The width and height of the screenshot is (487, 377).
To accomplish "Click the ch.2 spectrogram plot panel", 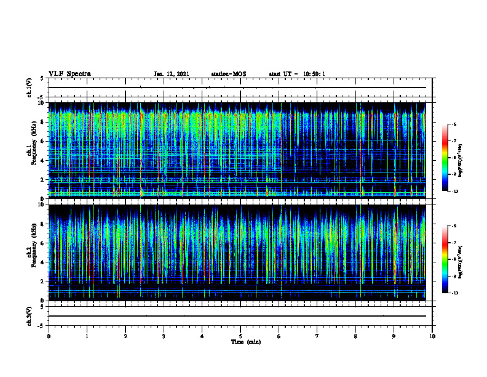I will click(x=237, y=253).
